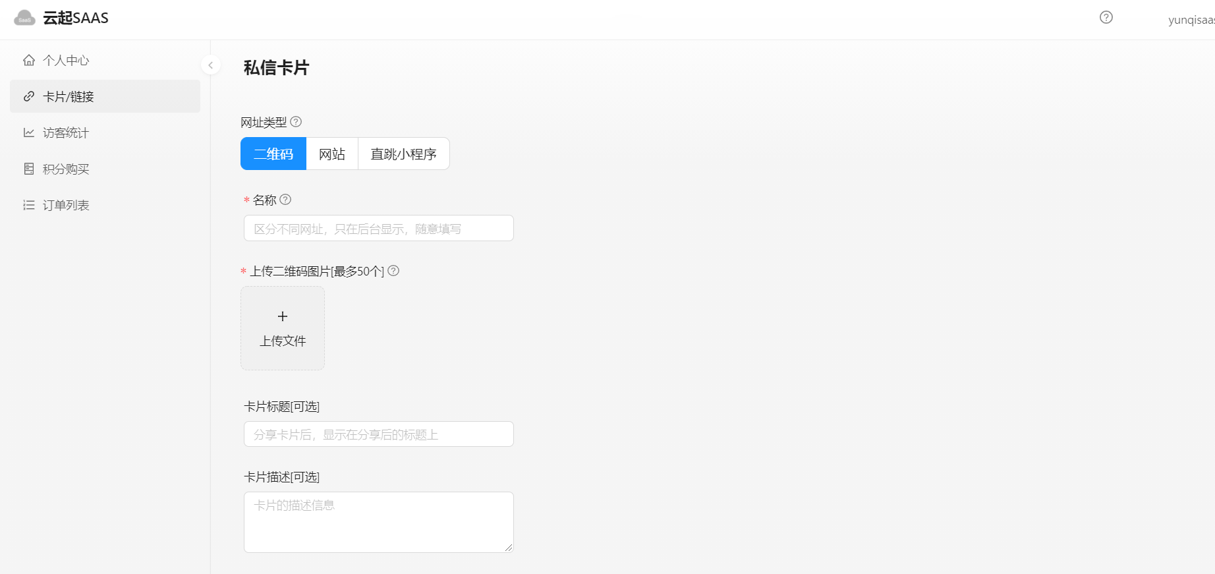Click the 私信卡片 page heading
1215x574 pixels.
click(276, 67)
